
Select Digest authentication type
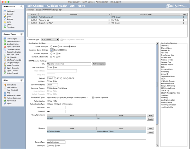[x=55, y=104]
